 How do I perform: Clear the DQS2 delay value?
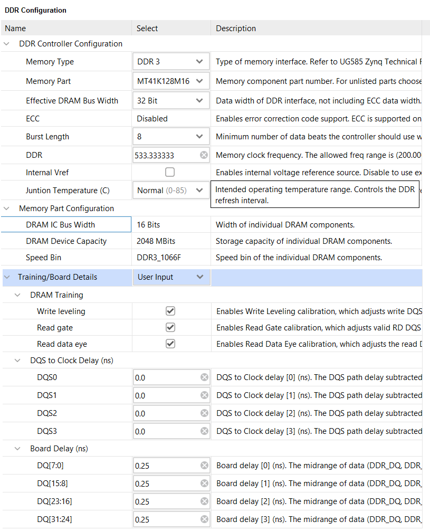tap(204, 413)
